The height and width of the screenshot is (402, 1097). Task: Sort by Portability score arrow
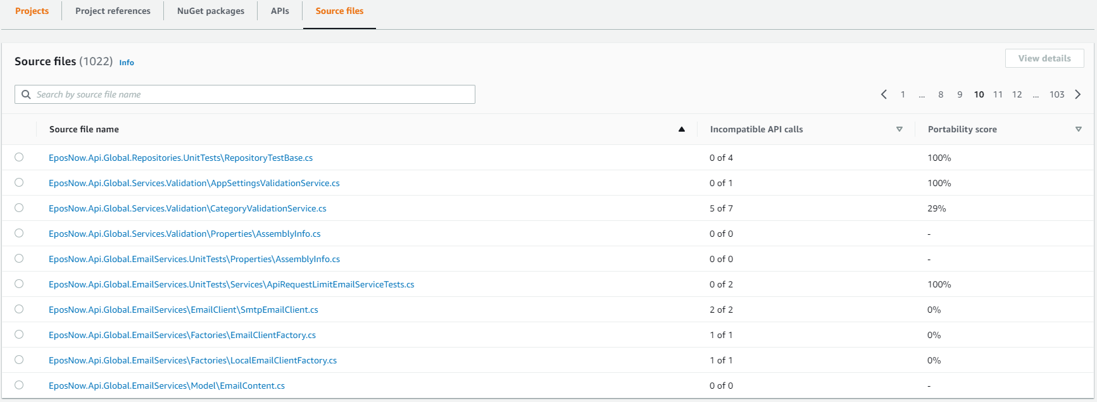pyautogui.click(x=1078, y=129)
